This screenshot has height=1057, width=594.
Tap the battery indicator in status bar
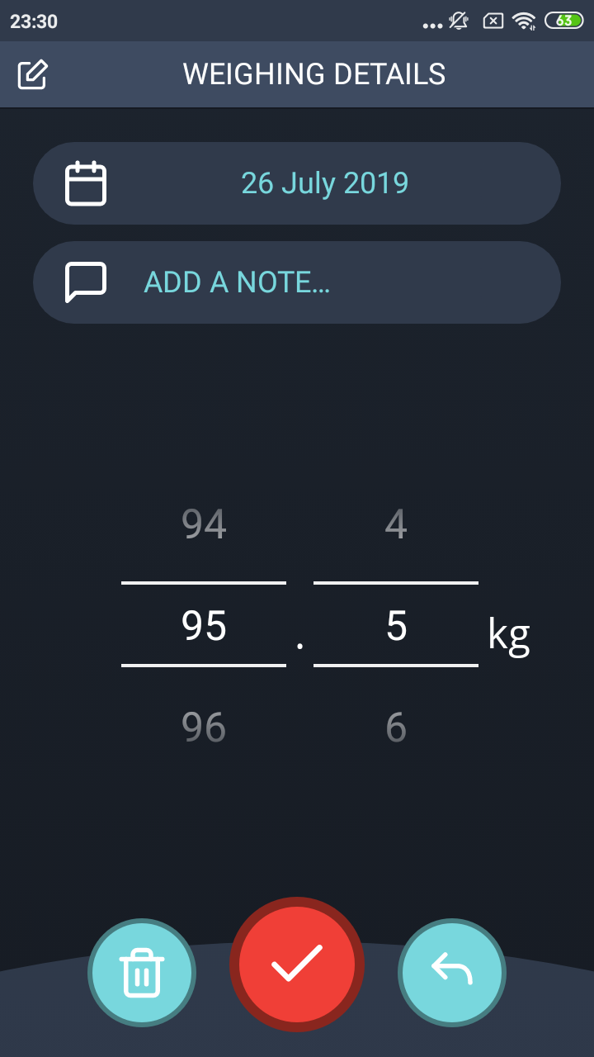point(564,21)
